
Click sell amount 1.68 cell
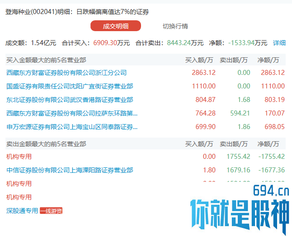click(x=244, y=100)
